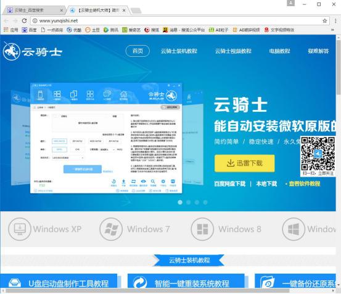Bookmark this page with the star icon

(325, 20)
